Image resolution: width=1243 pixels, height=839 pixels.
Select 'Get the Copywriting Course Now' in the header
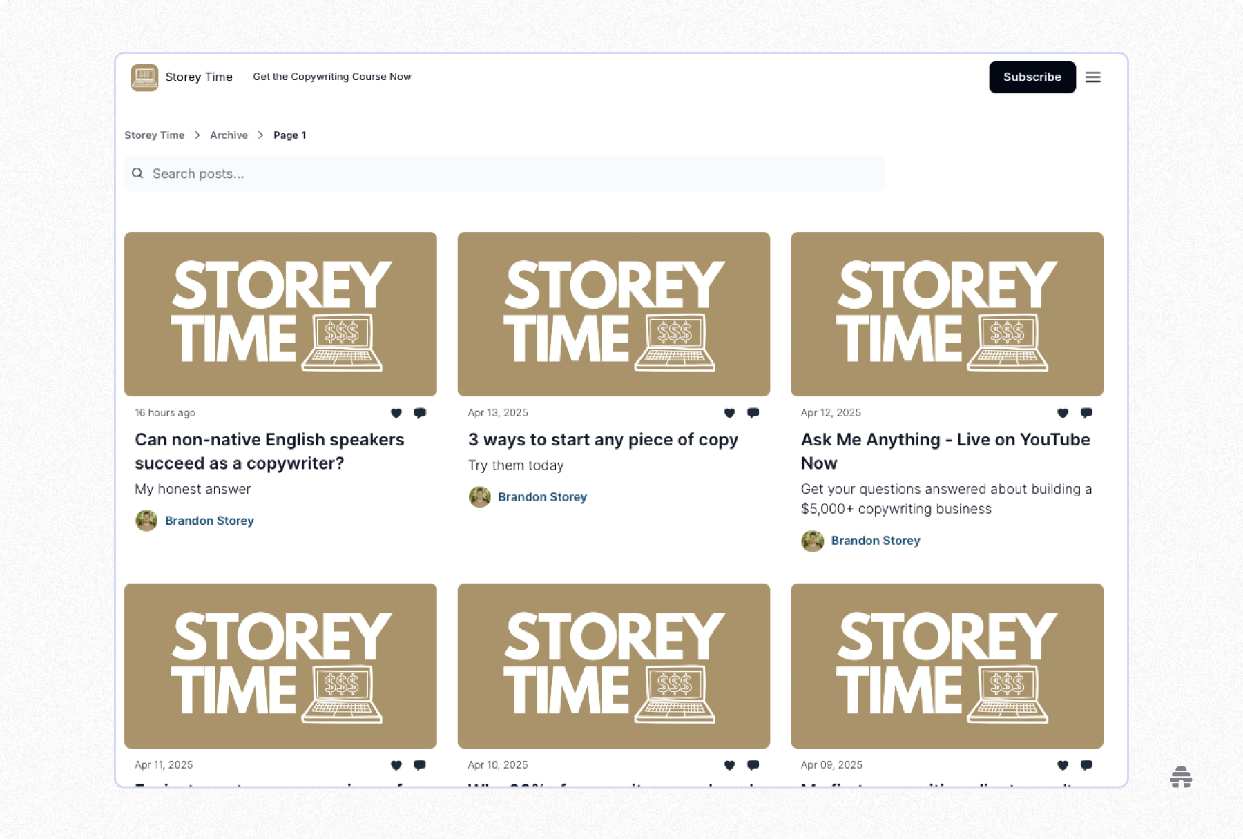332,77
